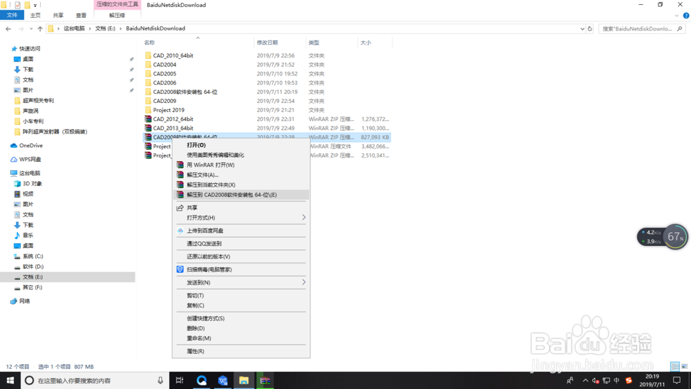Click the WinRAR icon on the taskbar
Screen dimensions: 691x389
tap(265, 380)
